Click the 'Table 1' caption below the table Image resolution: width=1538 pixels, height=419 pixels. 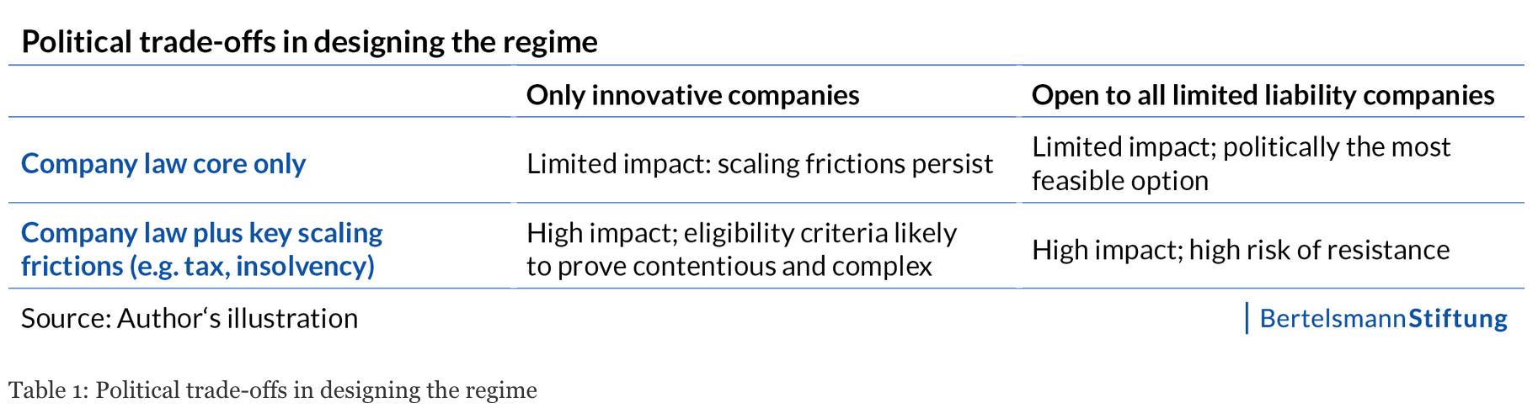click(272, 390)
